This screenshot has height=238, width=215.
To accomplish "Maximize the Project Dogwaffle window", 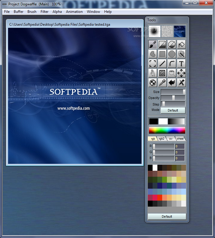I will (195, 3).
